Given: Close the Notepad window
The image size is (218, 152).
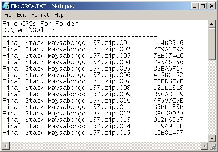Looking at the screenshot, I should tap(212, 6).
